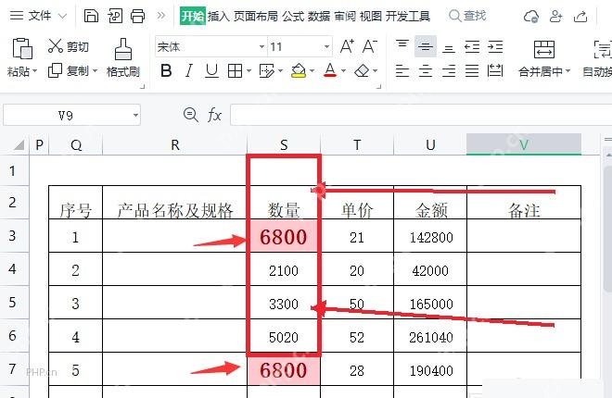Click the fx insert function icon

[x=214, y=115]
